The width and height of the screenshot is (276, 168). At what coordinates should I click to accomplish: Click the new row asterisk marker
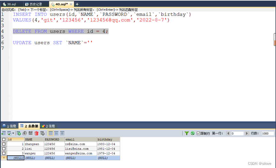coord(4,158)
